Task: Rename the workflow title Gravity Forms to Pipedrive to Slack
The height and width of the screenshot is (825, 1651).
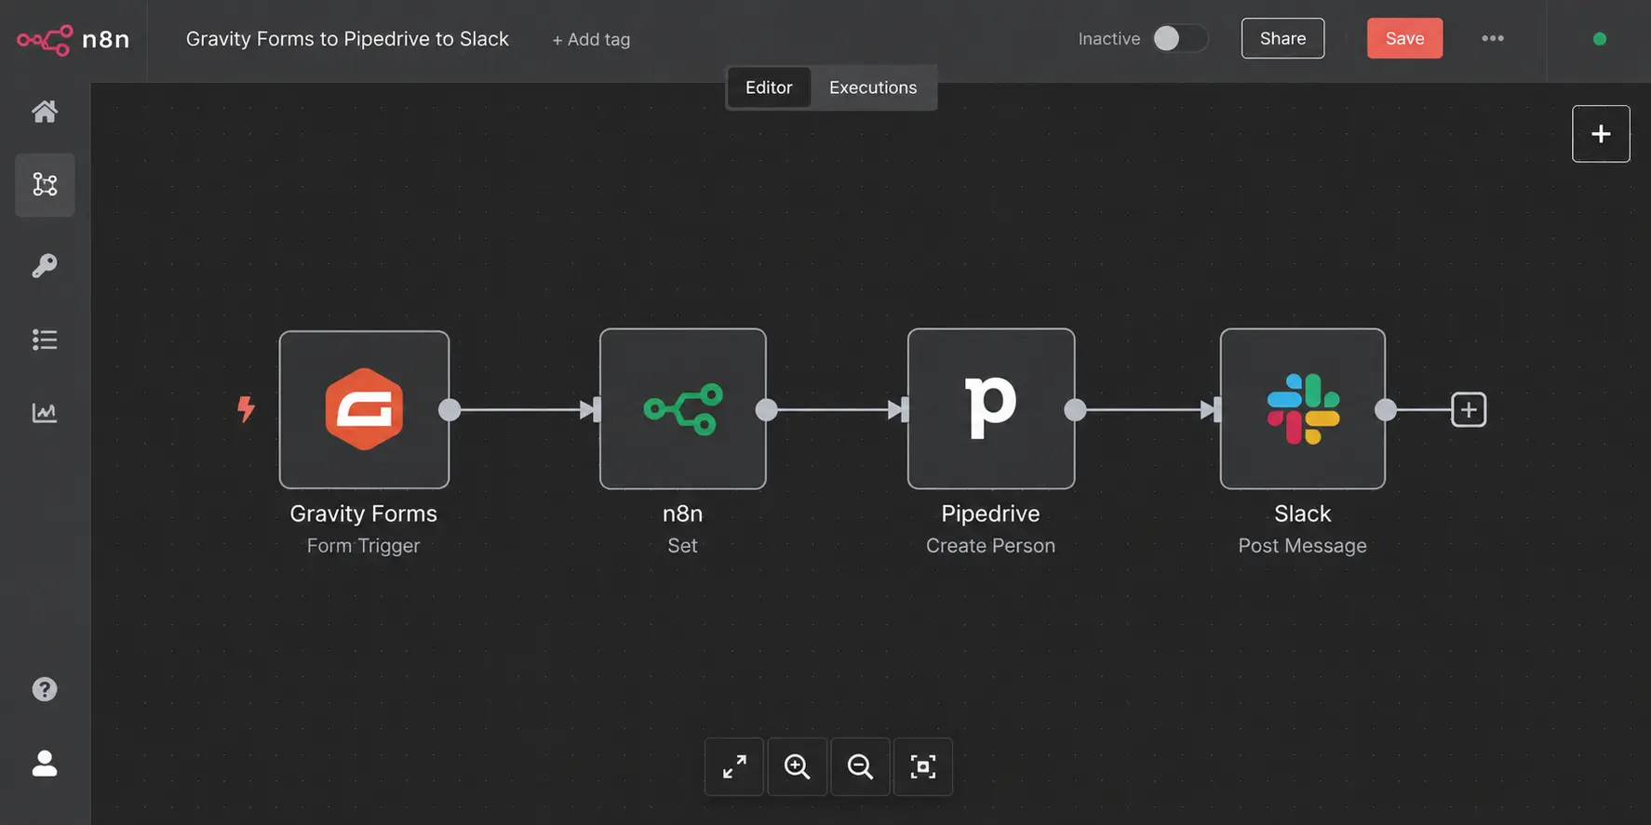Action: (347, 39)
